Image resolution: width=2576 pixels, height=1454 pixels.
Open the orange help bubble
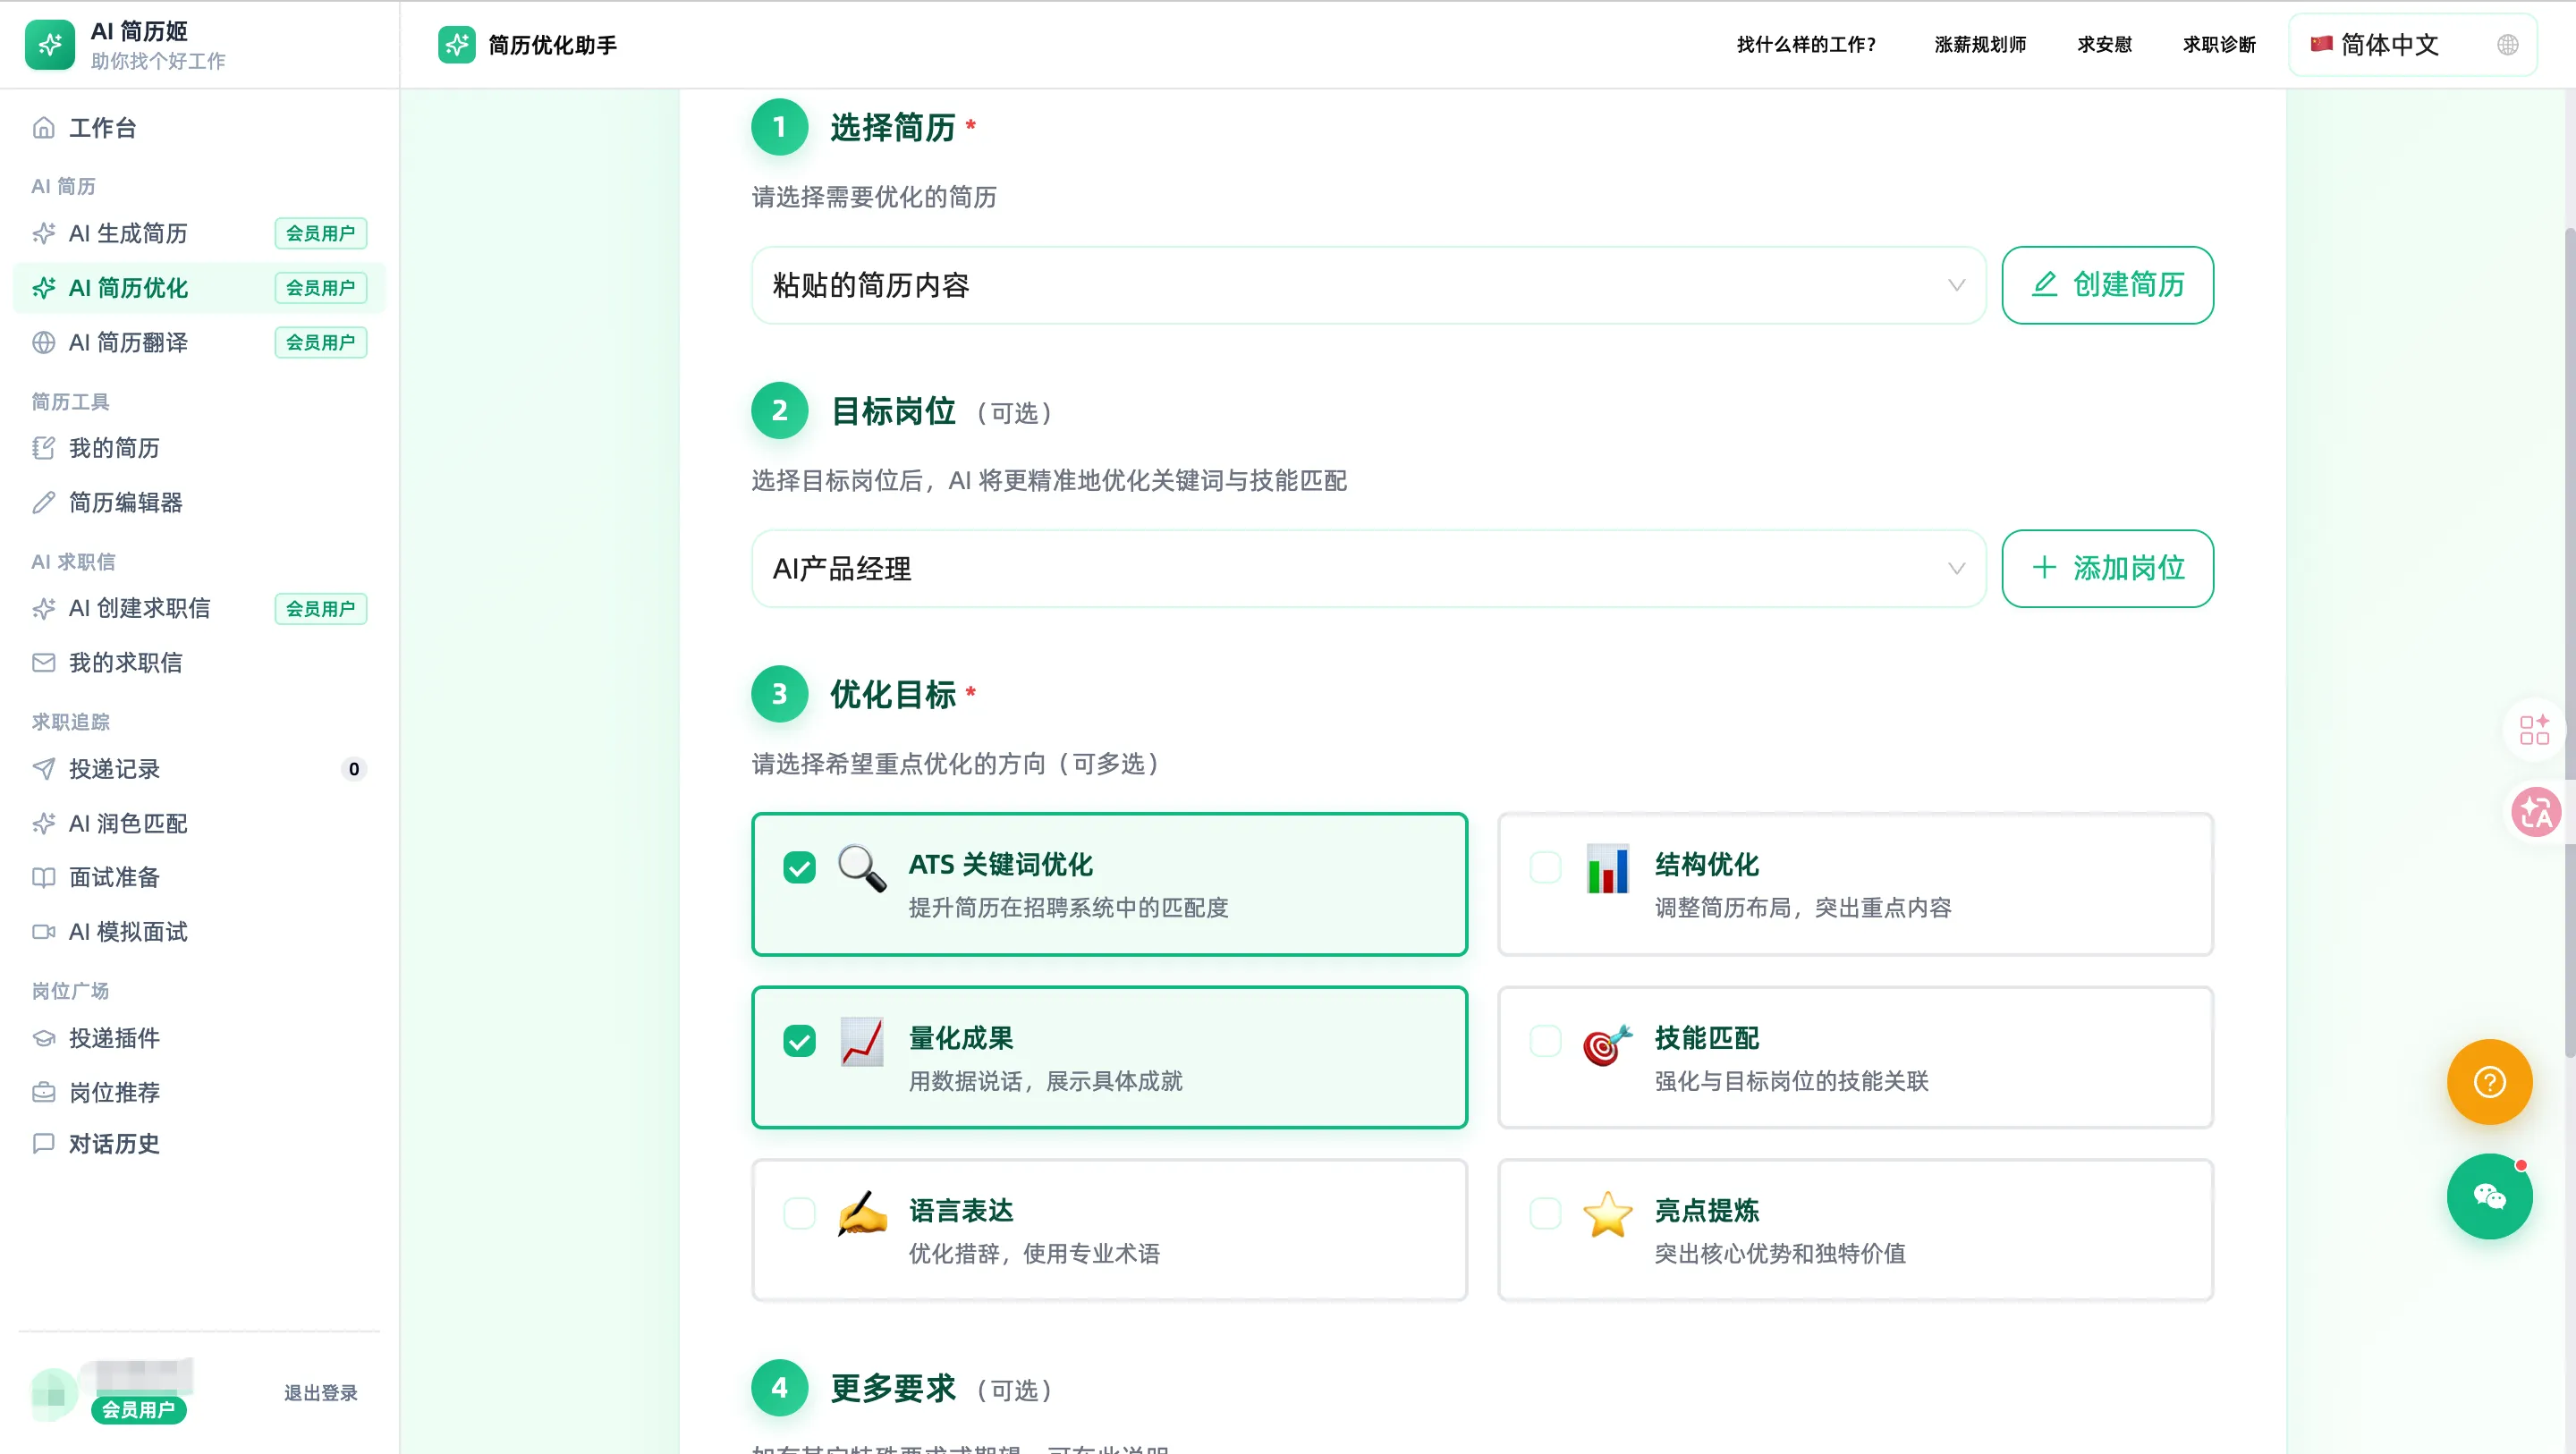(x=2490, y=1082)
